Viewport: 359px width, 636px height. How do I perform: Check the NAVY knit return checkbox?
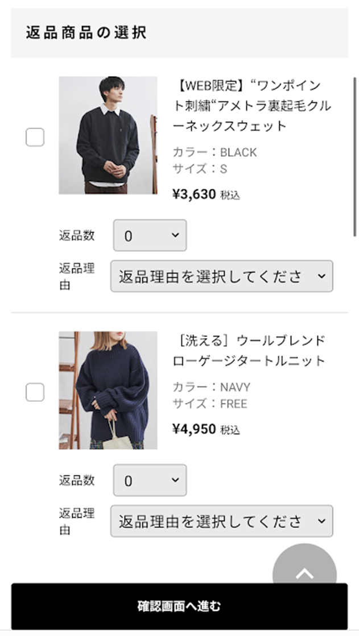35,392
